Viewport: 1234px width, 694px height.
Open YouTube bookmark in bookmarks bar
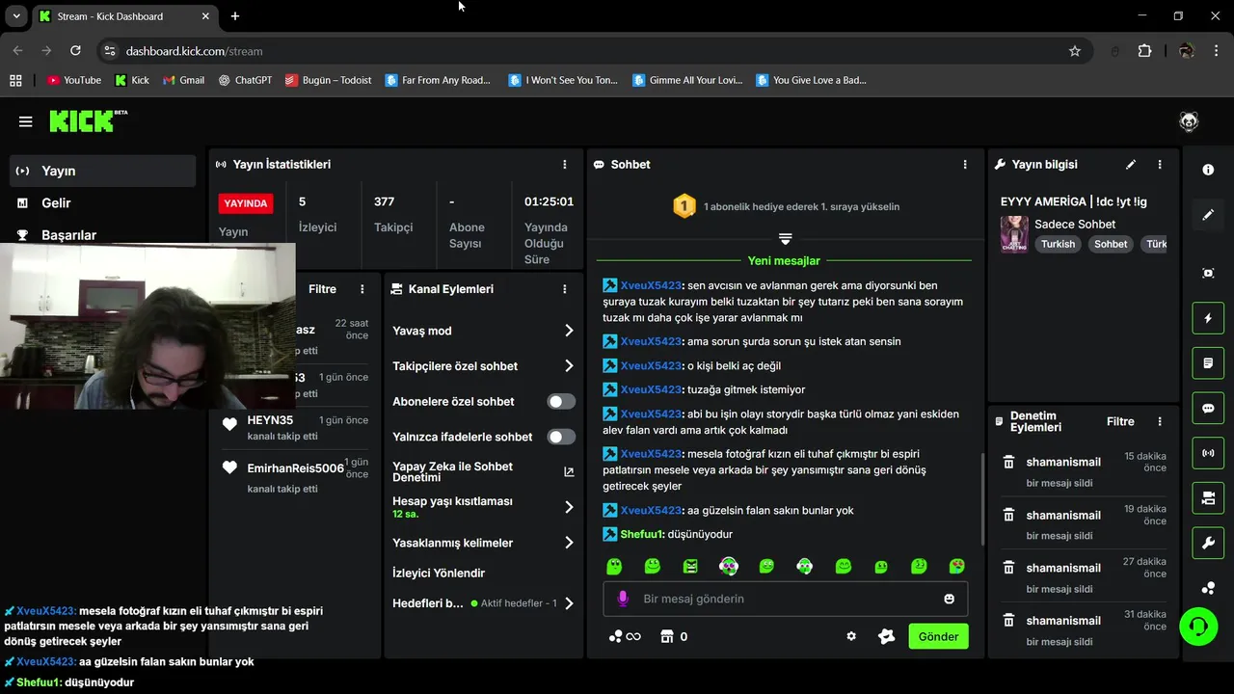pyautogui.click(x=74, y=80)
